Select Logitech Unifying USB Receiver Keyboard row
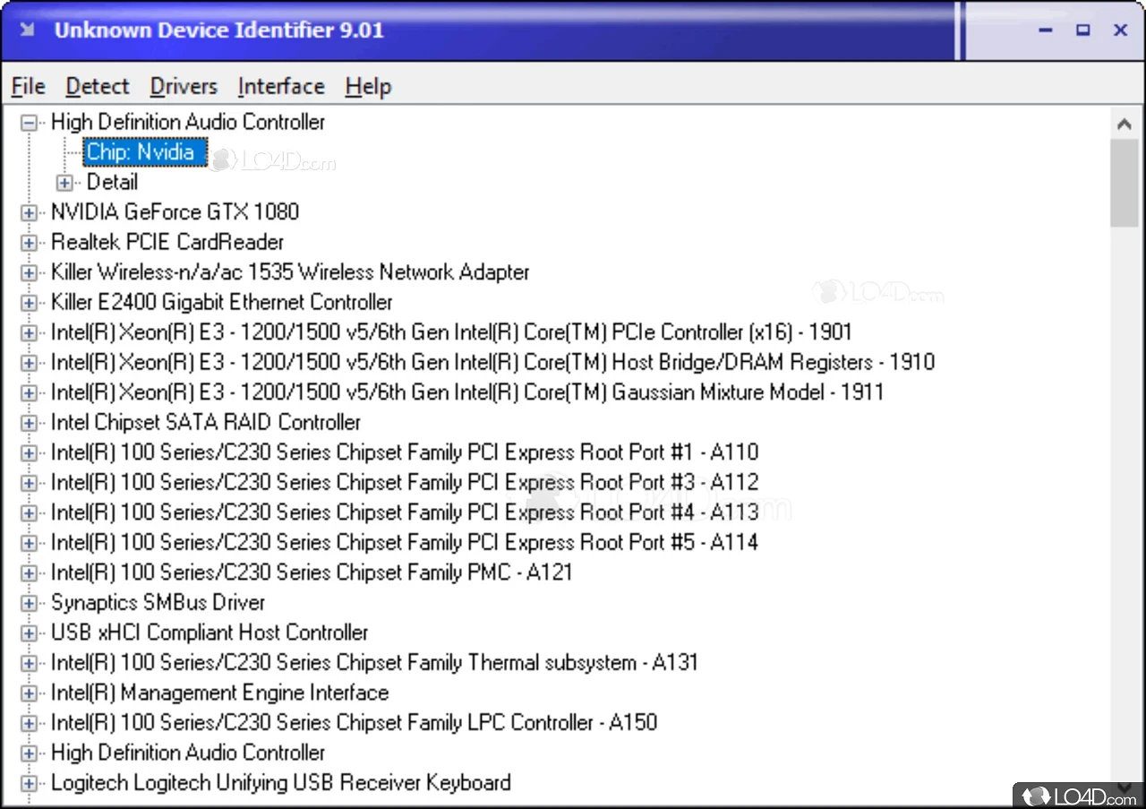 pos(280,782)
